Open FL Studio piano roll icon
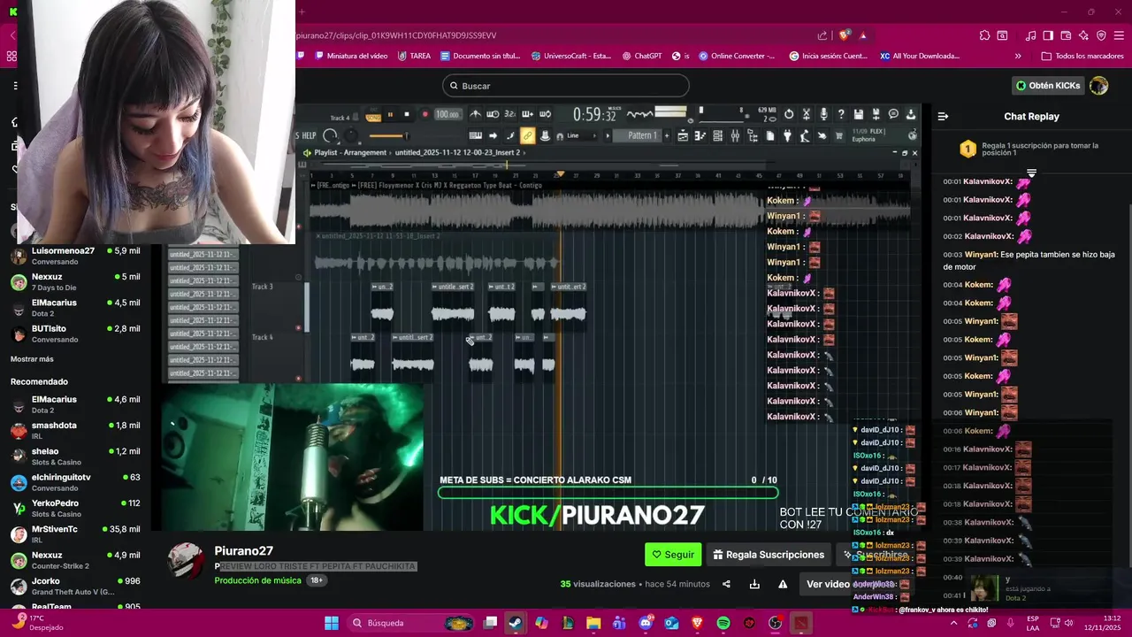Viewport: 1132px width, 637px height. pyautogui.click(x=700, y=135)
